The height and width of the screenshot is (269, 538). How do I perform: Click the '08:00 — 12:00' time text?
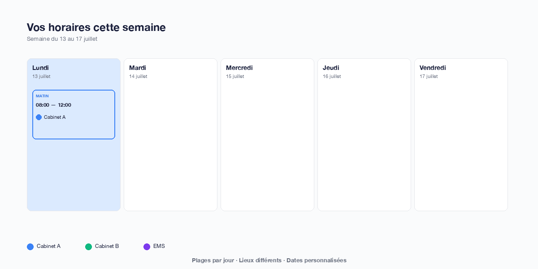tap(53, 105)
